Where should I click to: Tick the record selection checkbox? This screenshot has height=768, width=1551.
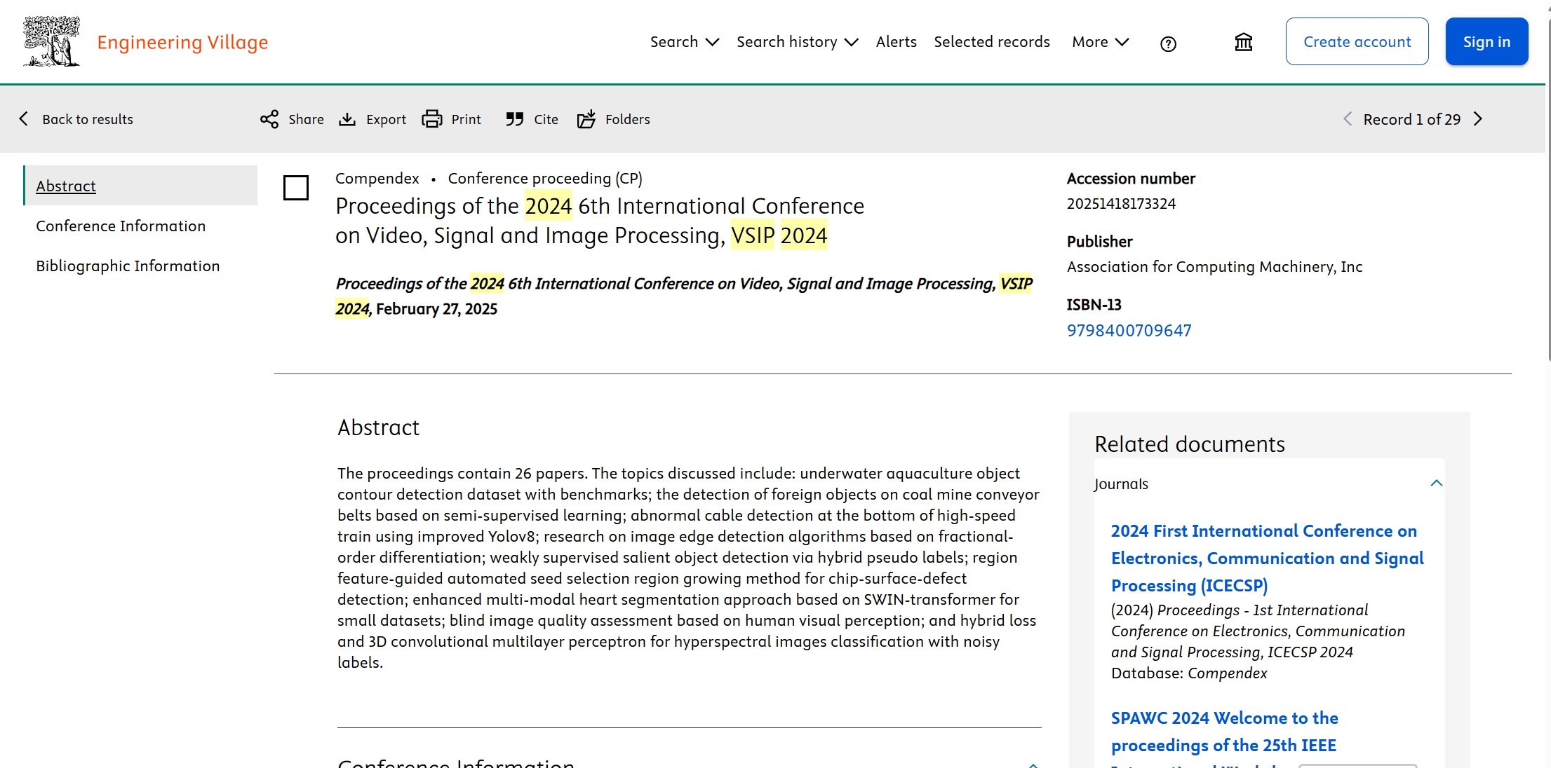[296, 188]
